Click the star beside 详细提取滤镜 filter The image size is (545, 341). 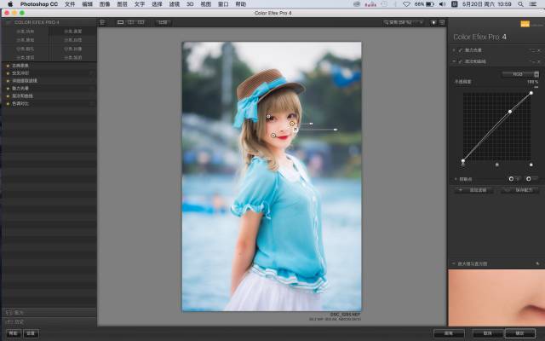[8, 81]
